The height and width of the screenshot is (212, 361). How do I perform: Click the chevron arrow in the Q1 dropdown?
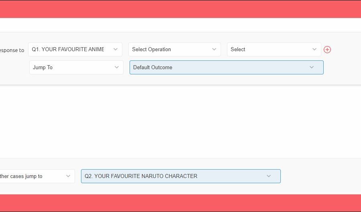click(x=116, y=49)
